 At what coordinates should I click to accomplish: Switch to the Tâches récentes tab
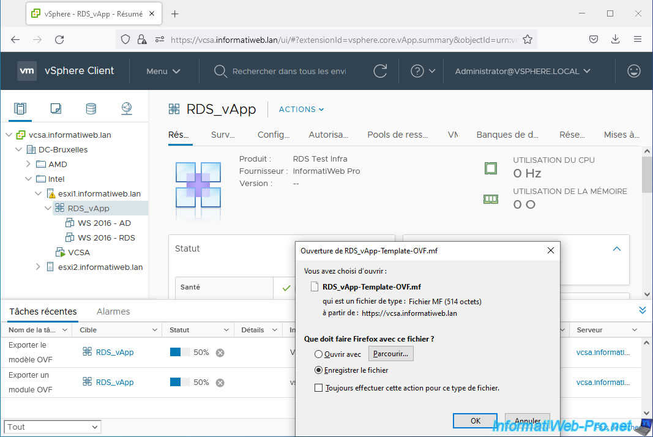tap(43, 312)
